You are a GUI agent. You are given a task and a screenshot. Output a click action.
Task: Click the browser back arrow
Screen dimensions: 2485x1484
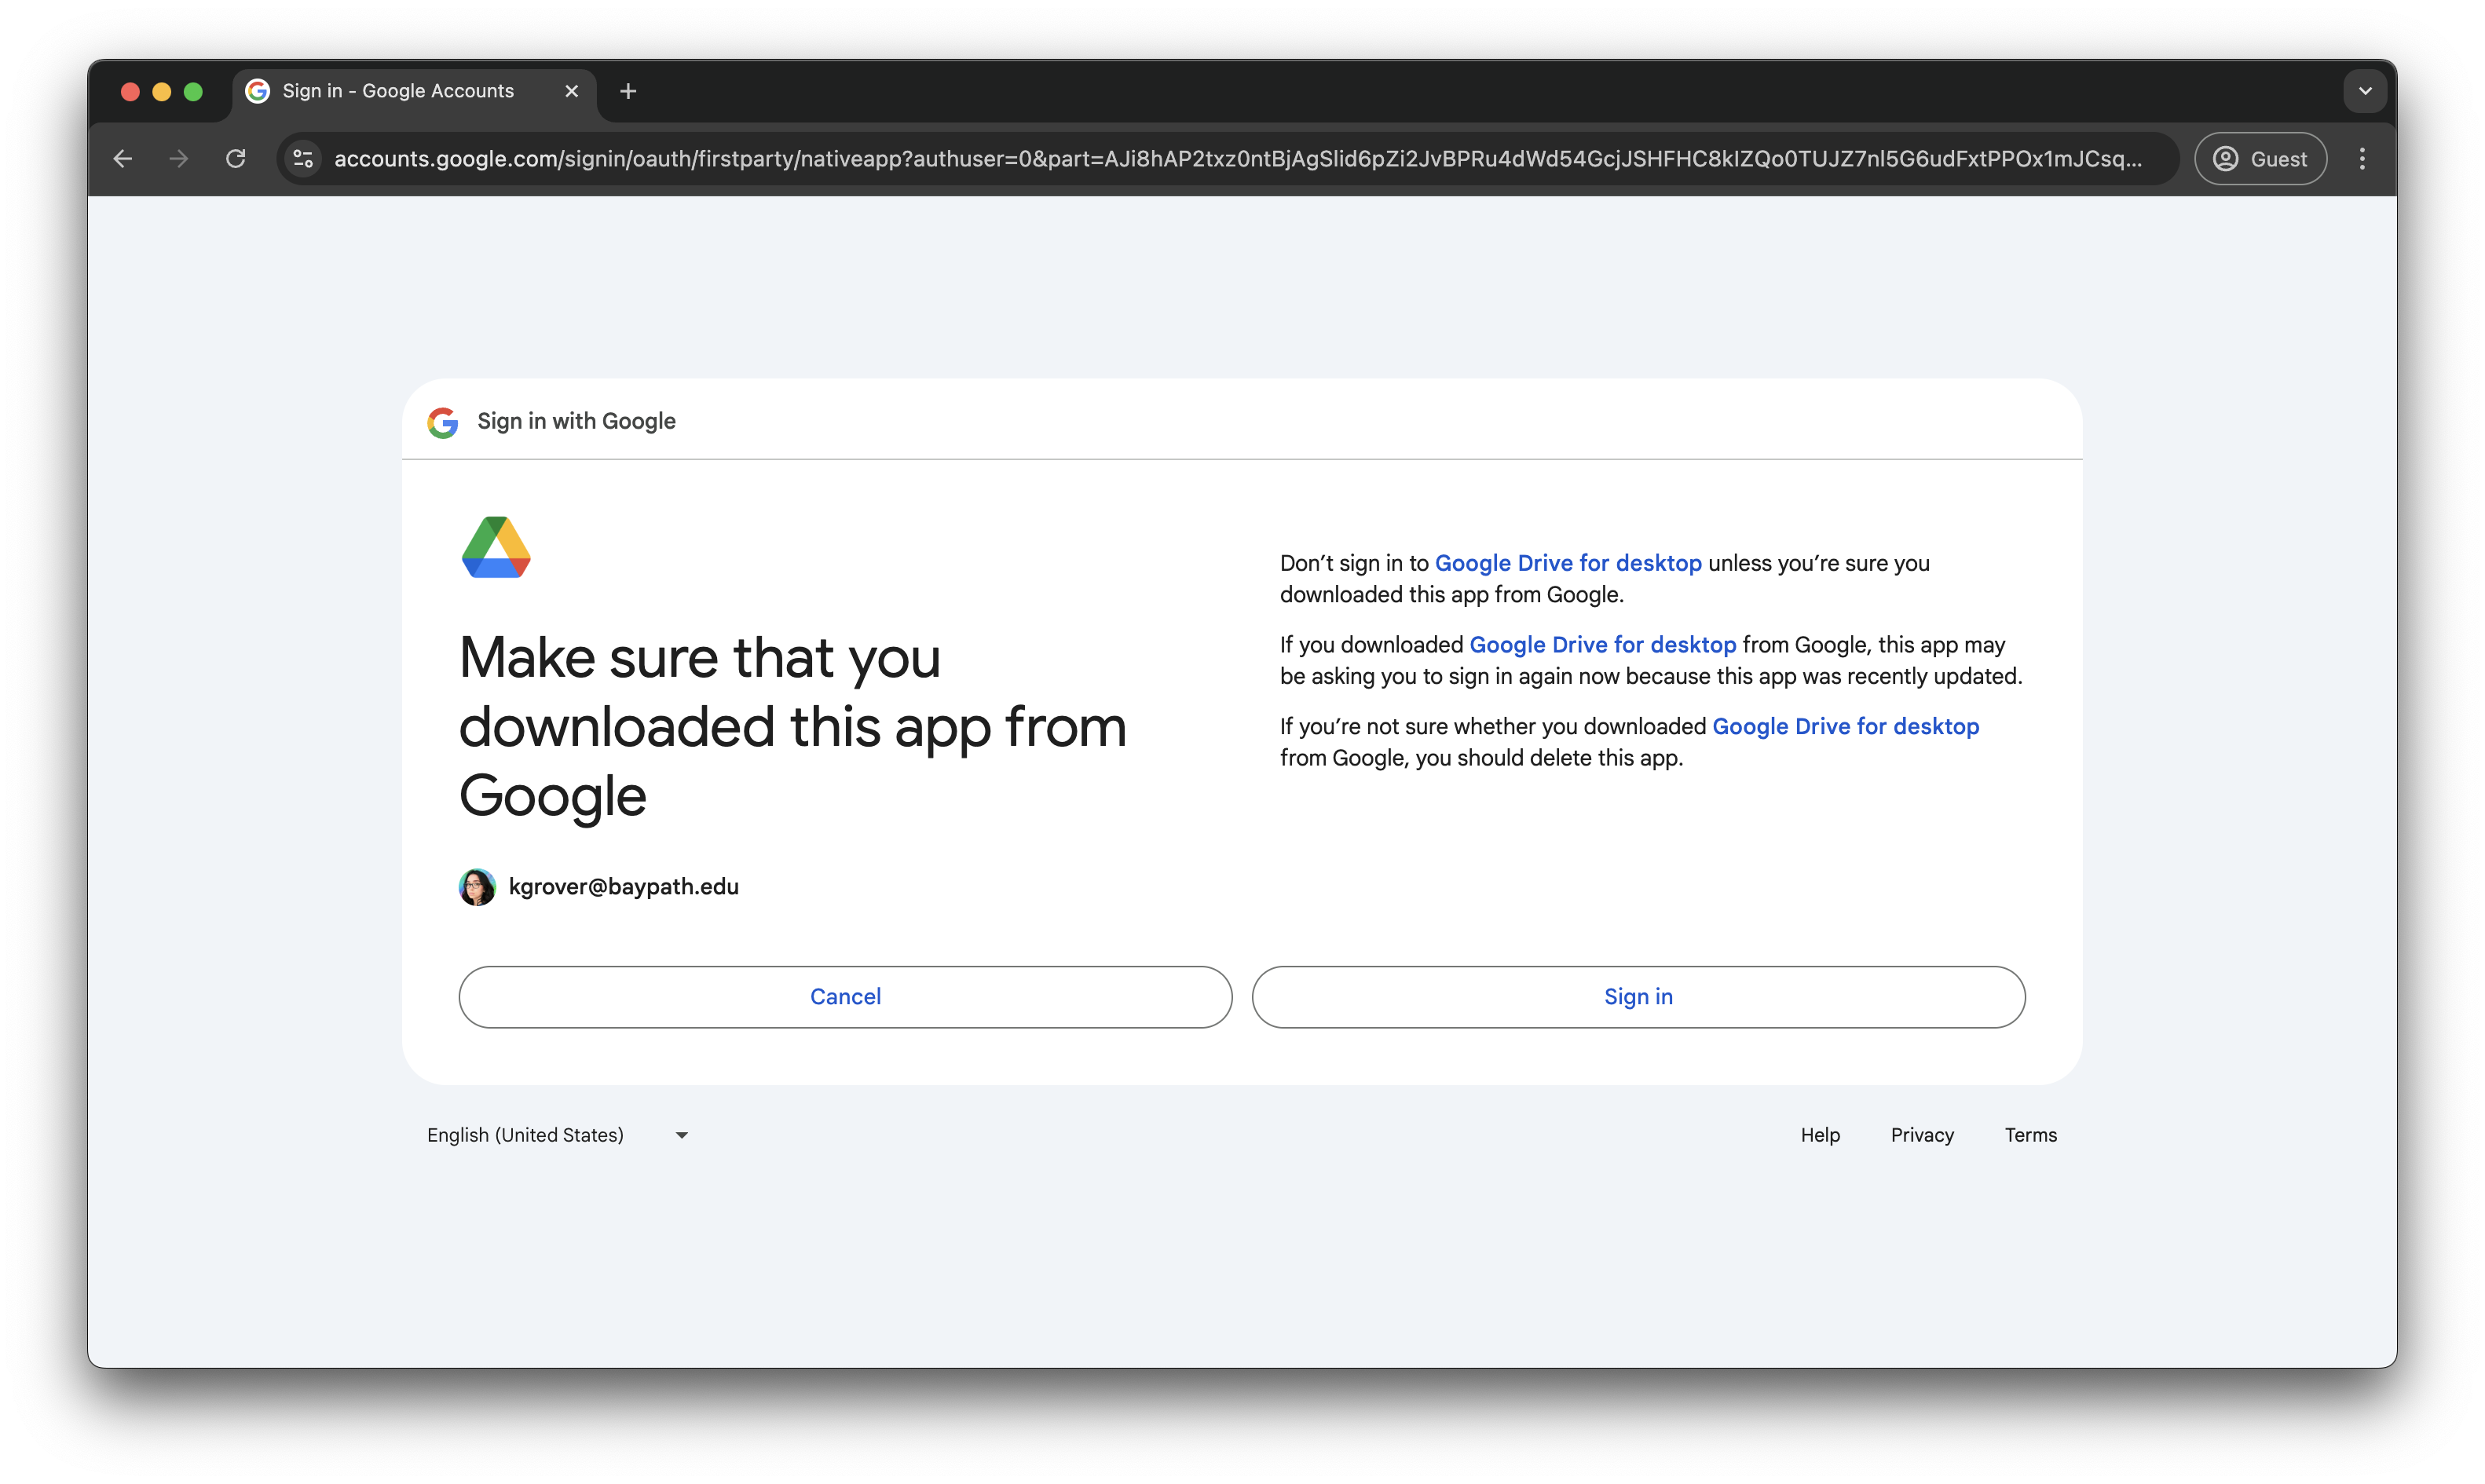tap(123, 159)
